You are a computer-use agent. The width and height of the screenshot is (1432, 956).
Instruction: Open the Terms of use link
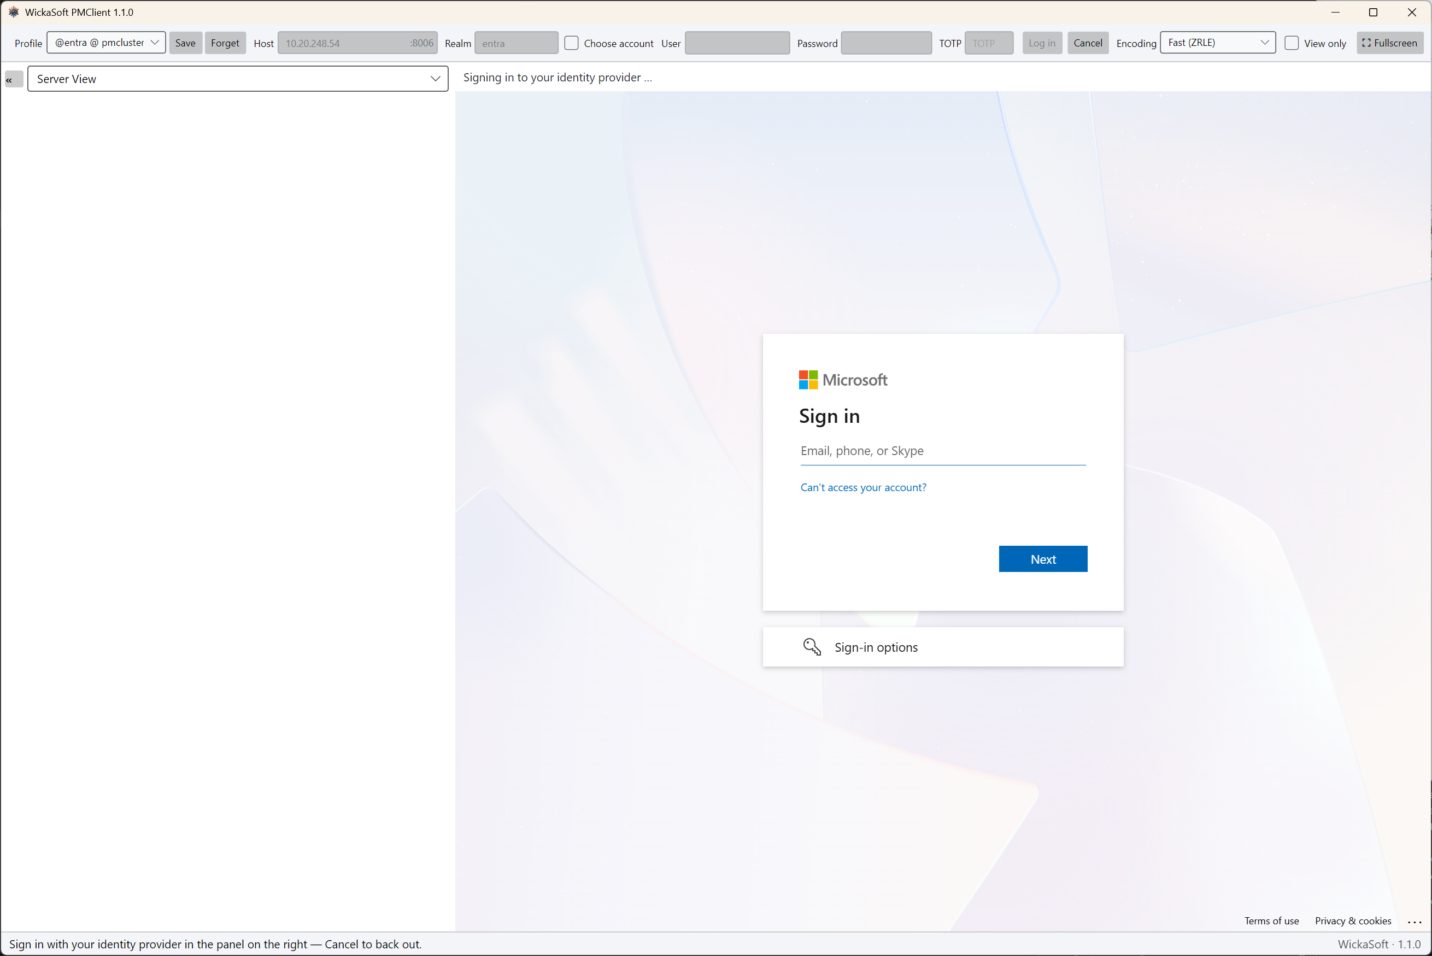(x=1271, y=920)
